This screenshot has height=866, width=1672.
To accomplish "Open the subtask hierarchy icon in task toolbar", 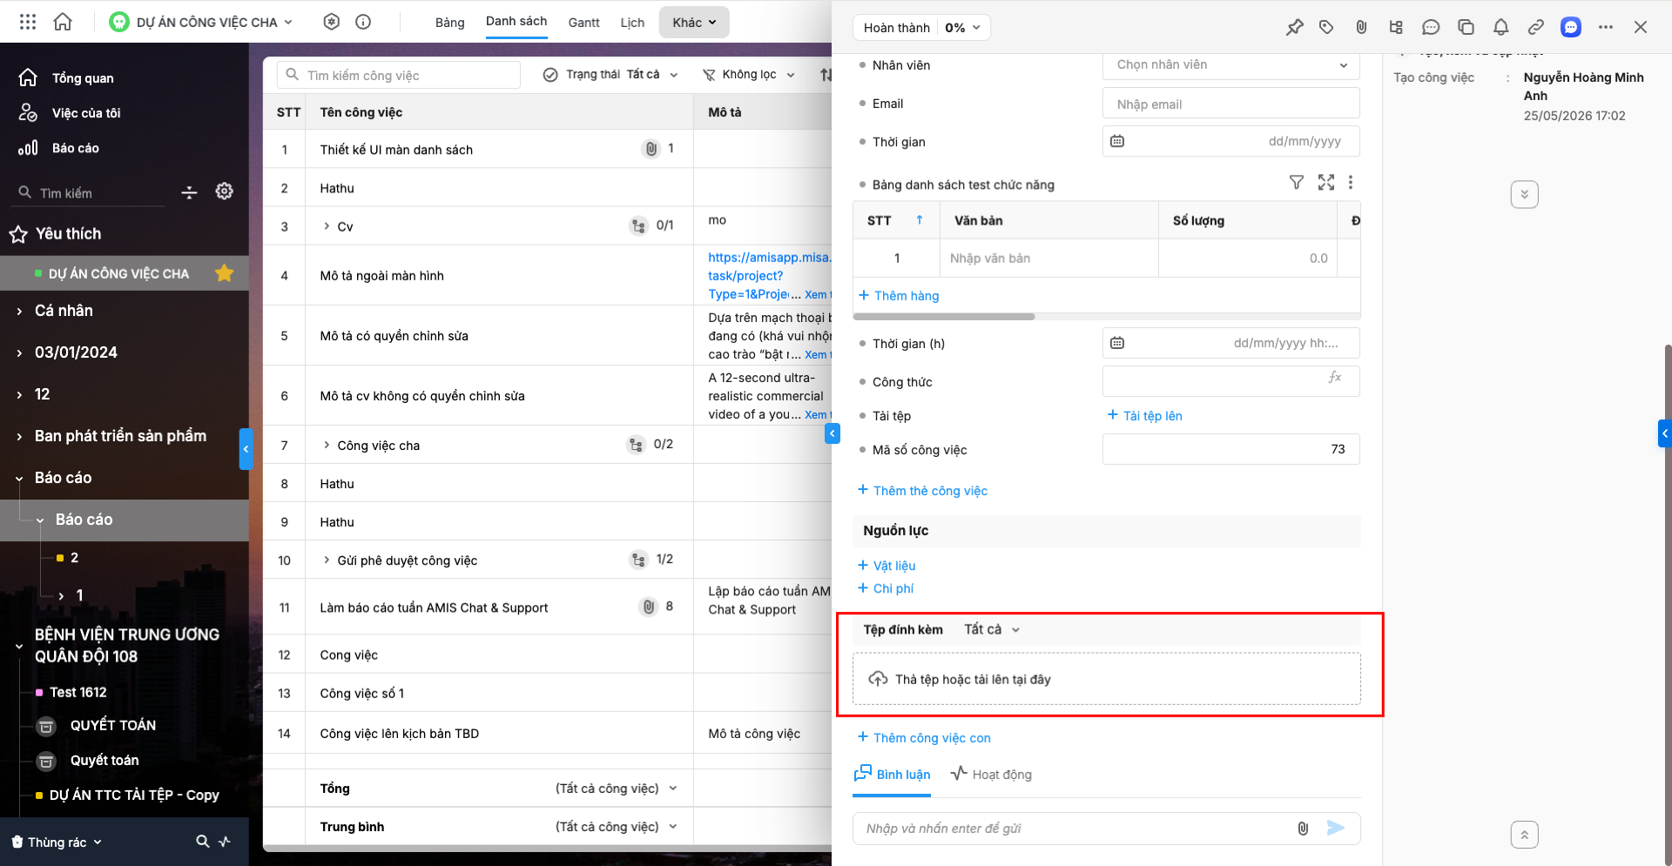I will click(1396, 27).
